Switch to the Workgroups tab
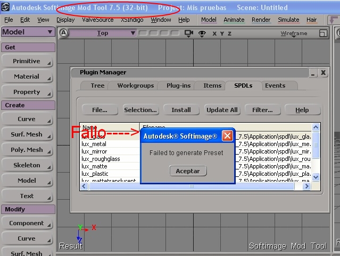340x256 pixels. click(x=136, y=86)
